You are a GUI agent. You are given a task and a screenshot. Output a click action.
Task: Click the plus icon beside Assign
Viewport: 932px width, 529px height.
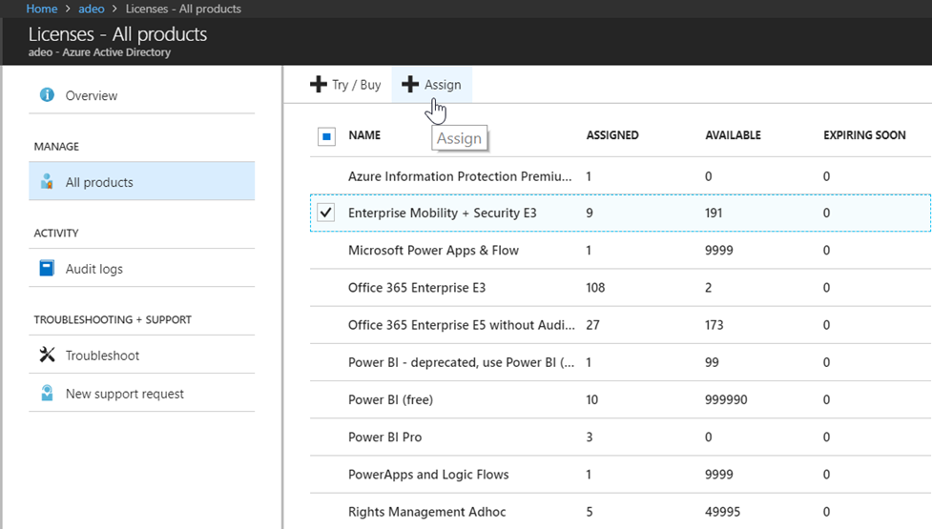[410, 84]
